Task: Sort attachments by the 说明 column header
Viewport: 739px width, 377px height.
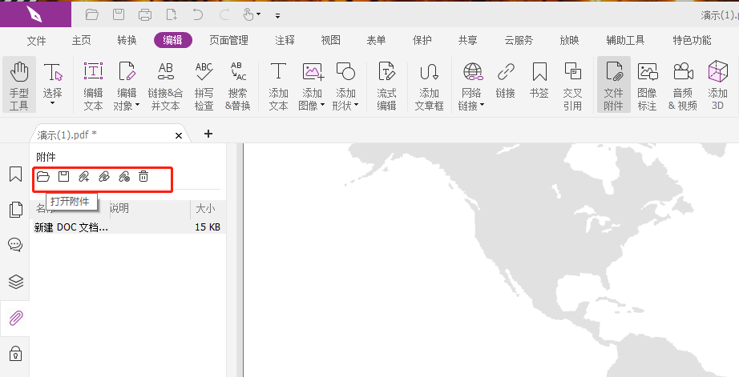Action: point(149,208)
